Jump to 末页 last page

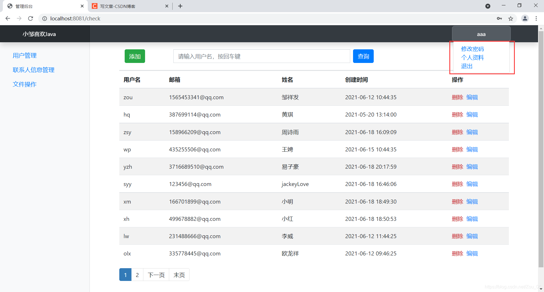tap(179, 275)
